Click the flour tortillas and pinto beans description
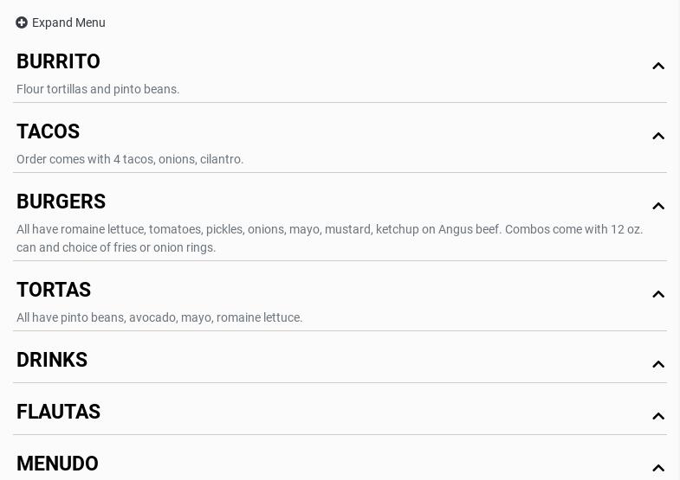This screenshot has height=480, width=680. point(98,89)
